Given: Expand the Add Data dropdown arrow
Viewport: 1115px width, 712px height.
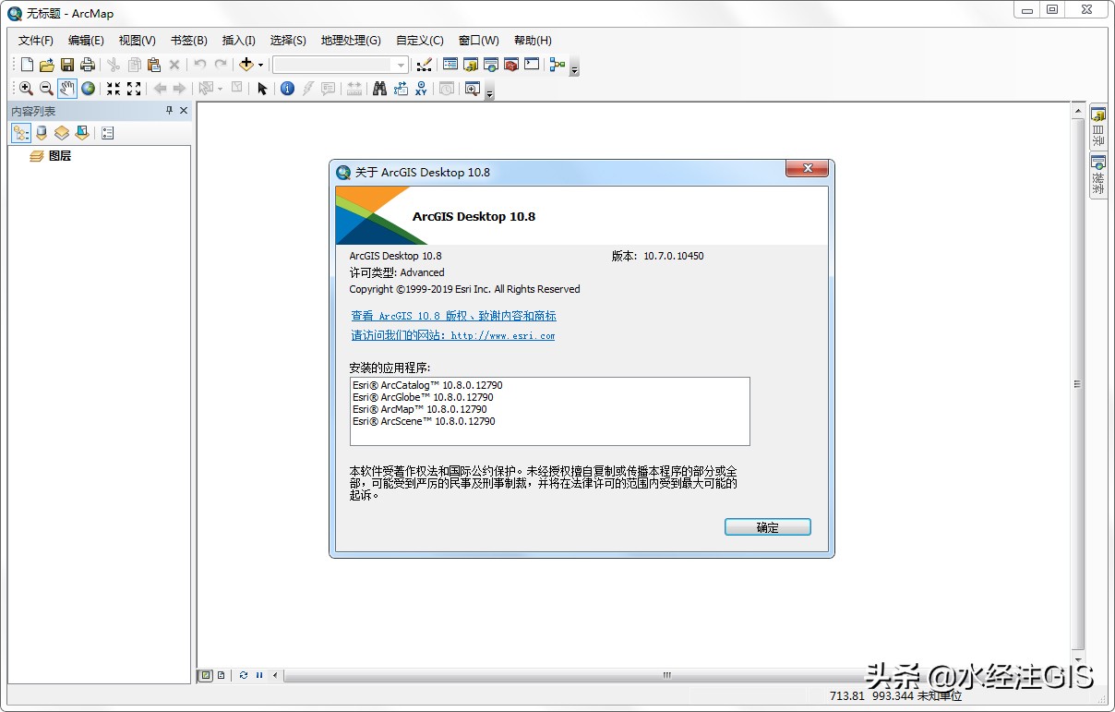Looking at the screenshot, I should [260, 65].
